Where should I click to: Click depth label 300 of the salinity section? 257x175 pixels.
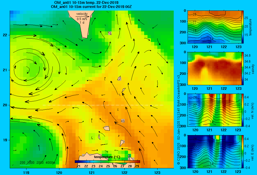tap(183, 85)
